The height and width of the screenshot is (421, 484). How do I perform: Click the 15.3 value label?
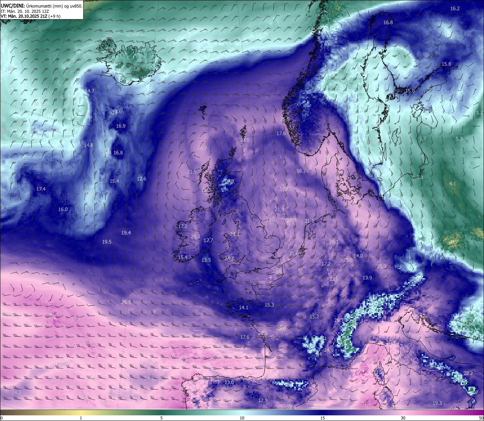click(269, 305)
